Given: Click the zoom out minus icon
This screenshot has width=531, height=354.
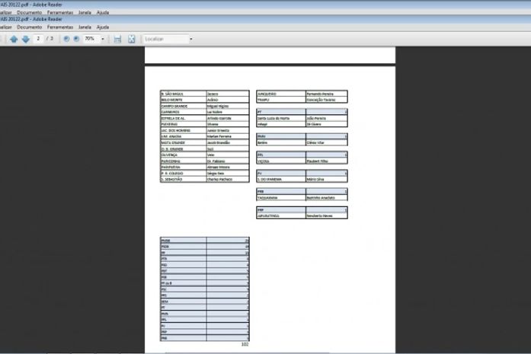Looking at the screenshot, I should 66,39.
